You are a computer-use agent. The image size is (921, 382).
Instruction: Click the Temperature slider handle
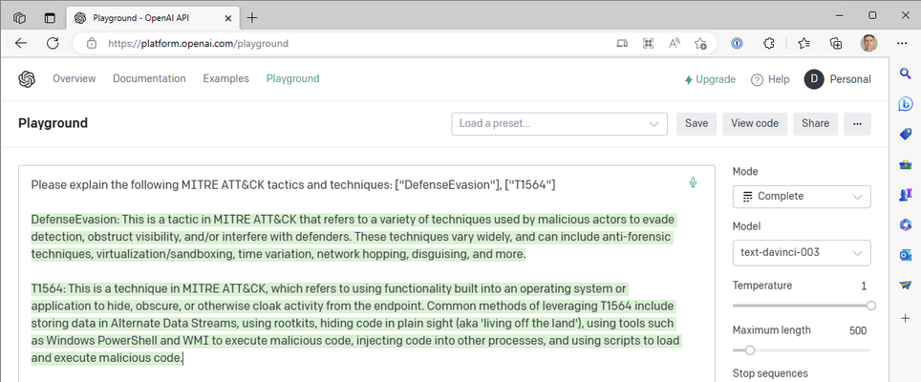tap(870, 306)
